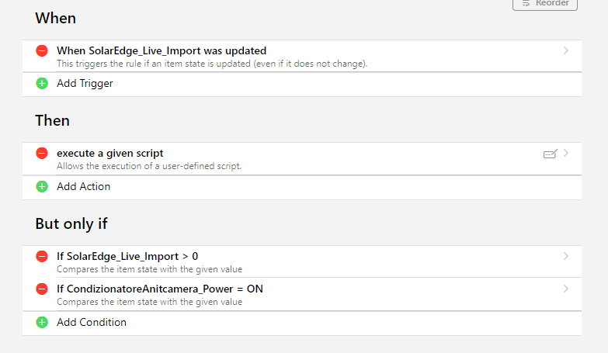Expand the SolarEdge_Live_Import trigger chevron
Screen dimensions: 608x353
(x=566, y=51)
